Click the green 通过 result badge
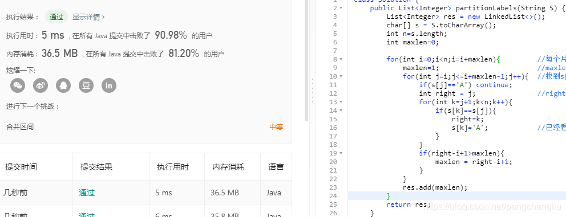The width and height of the screenshot is (566, 217). click(56, 17)
